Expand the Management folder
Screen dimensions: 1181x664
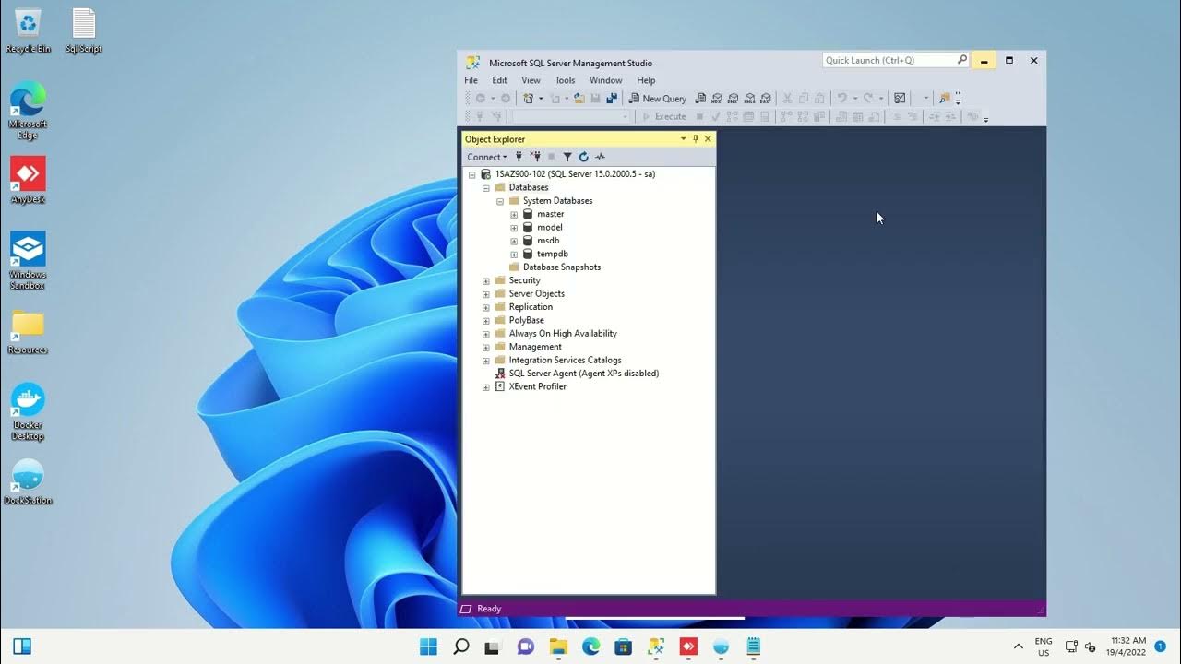486,348
